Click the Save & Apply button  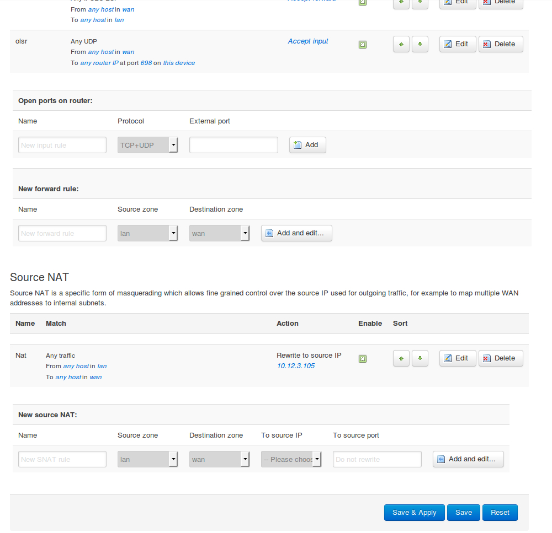tap(414, 513)
